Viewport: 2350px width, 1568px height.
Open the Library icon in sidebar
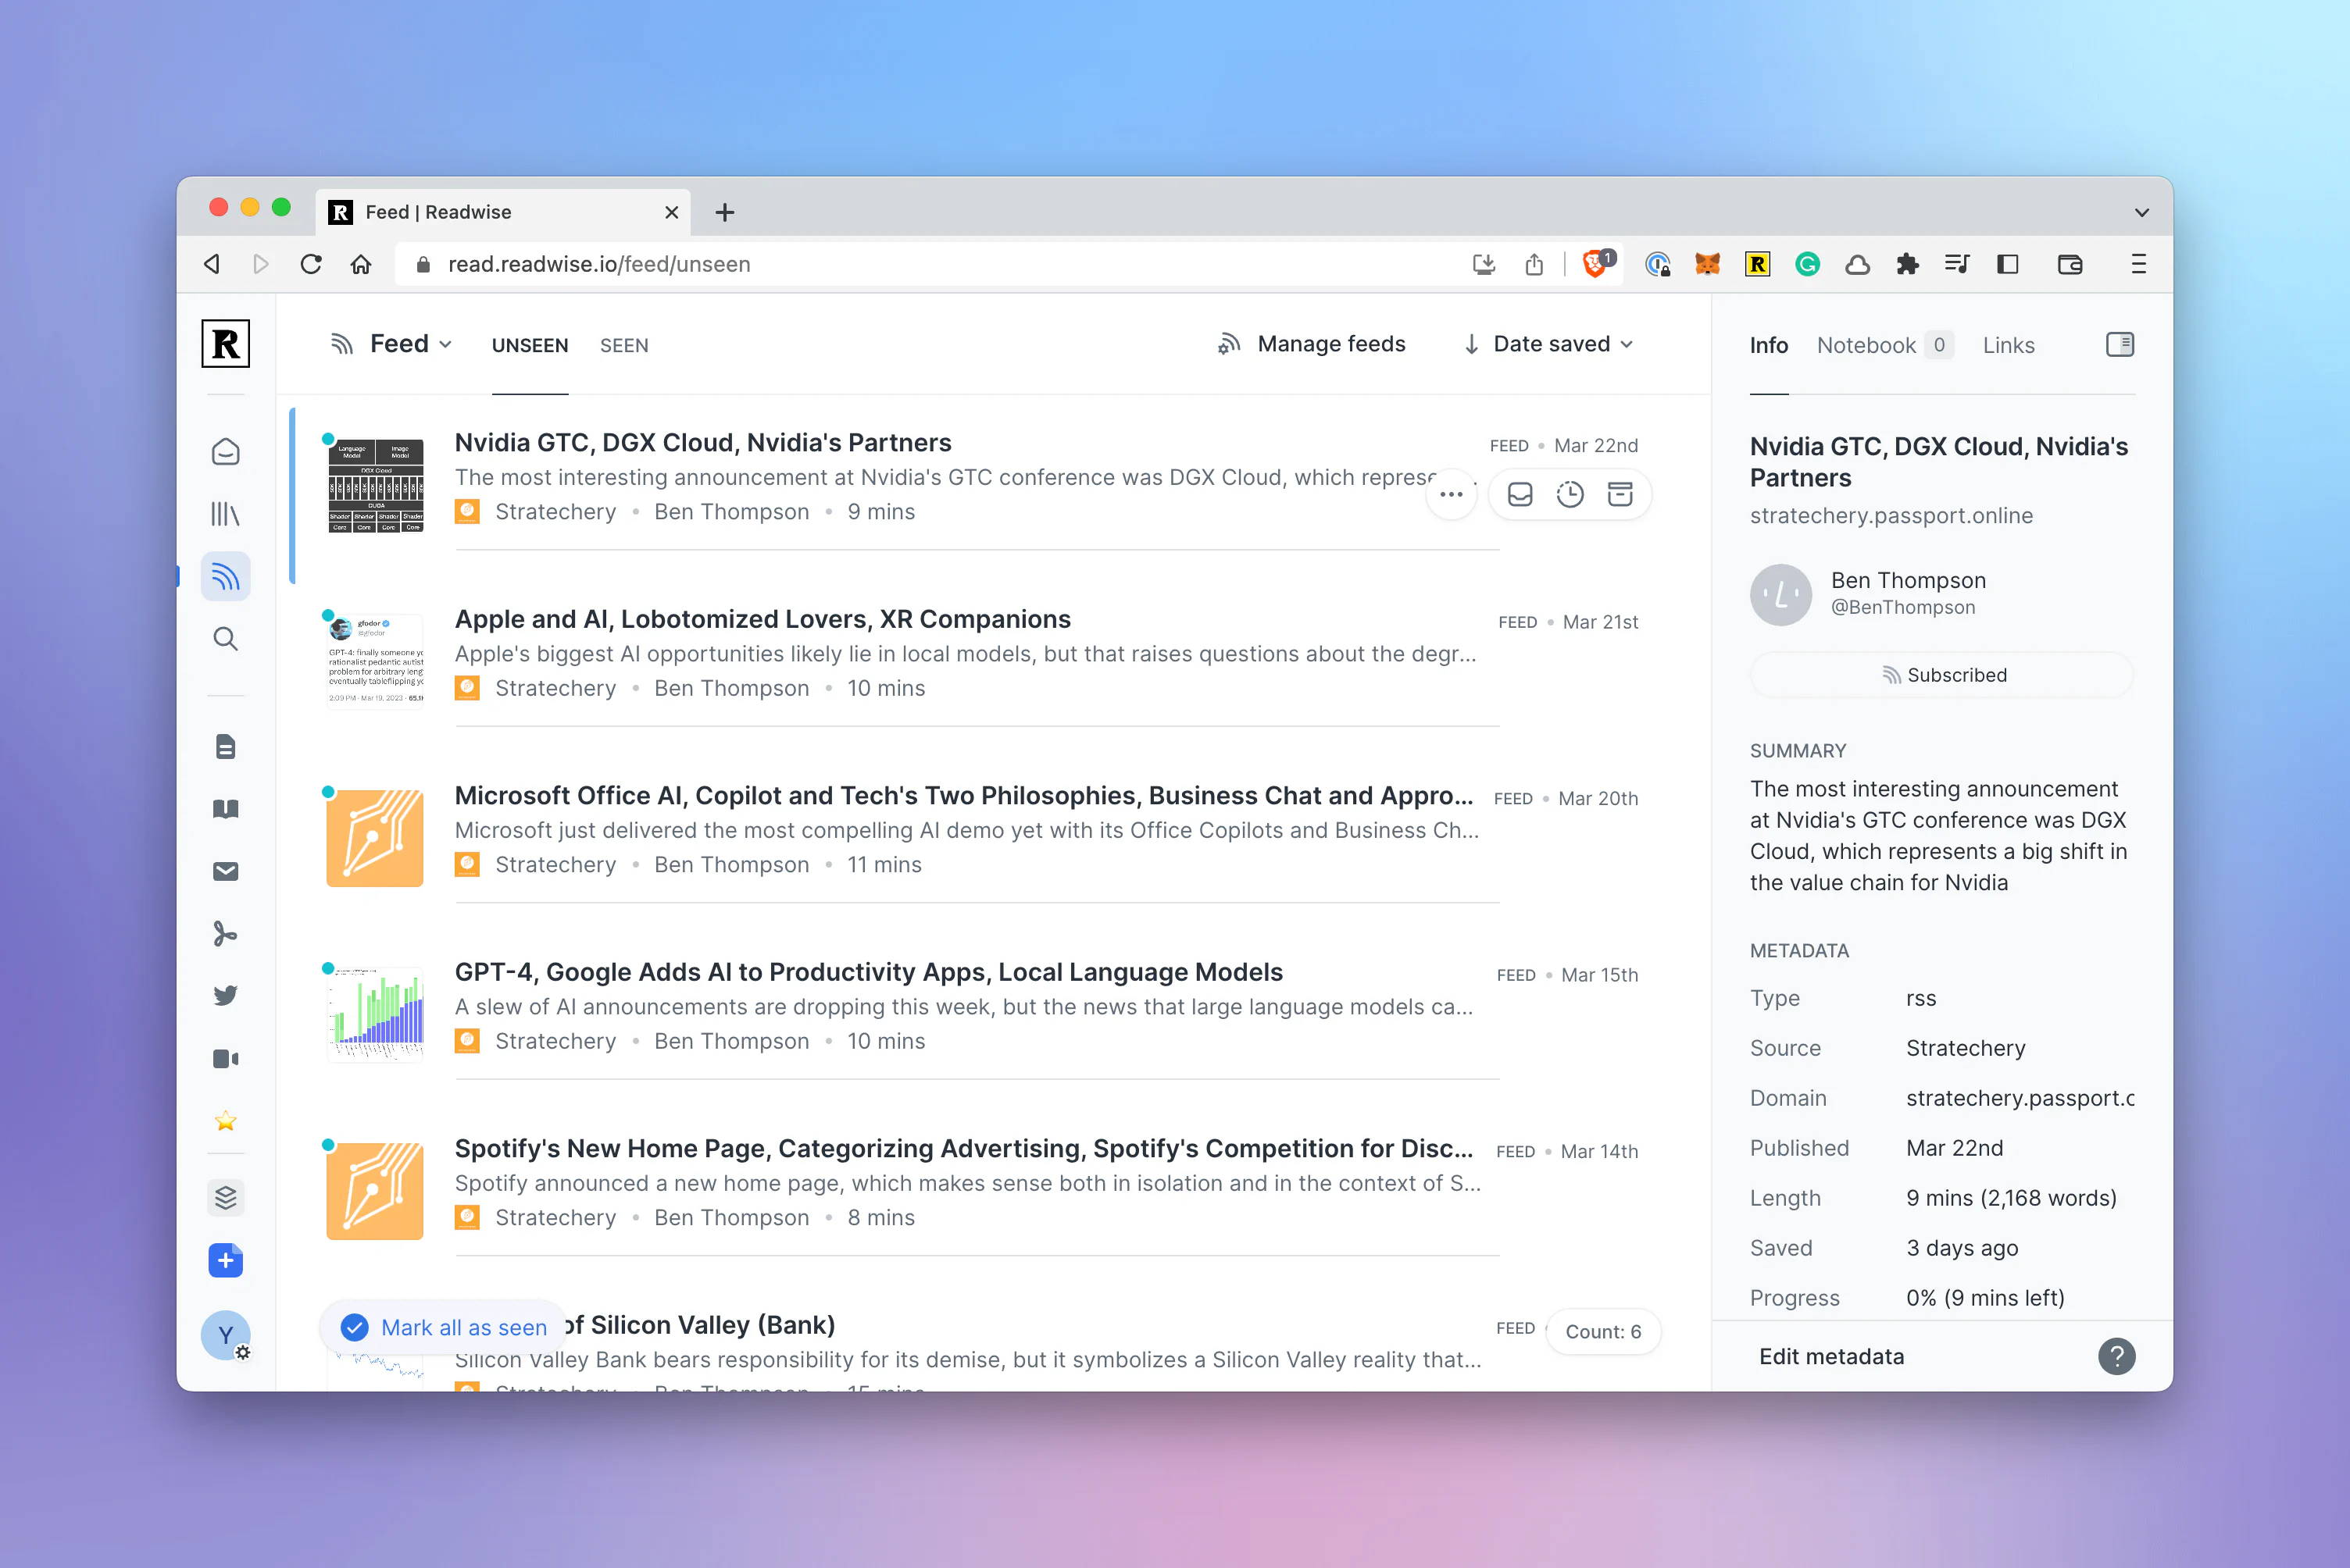(x=225, y=514)
